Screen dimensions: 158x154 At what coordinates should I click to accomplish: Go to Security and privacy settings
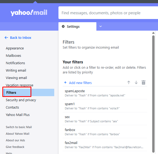coord(21,100)
